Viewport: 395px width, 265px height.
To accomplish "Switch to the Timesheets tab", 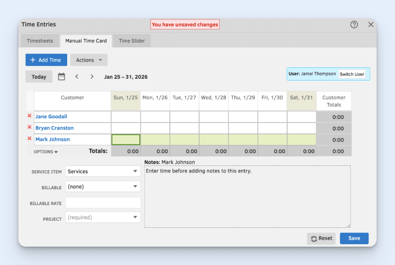I will coord(40,40).
